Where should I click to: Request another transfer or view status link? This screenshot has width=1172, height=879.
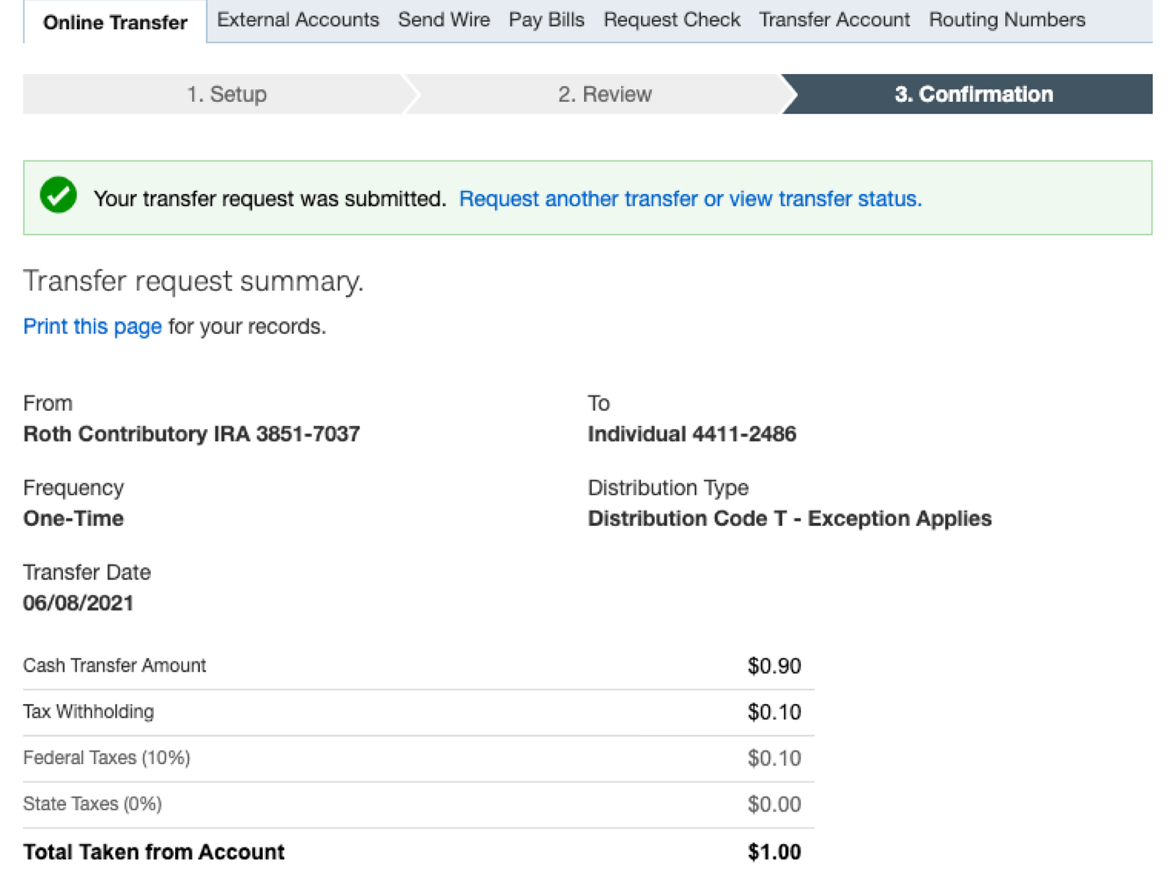(690, 199)
